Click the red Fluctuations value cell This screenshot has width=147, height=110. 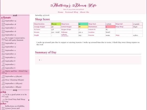click(110, 27)
